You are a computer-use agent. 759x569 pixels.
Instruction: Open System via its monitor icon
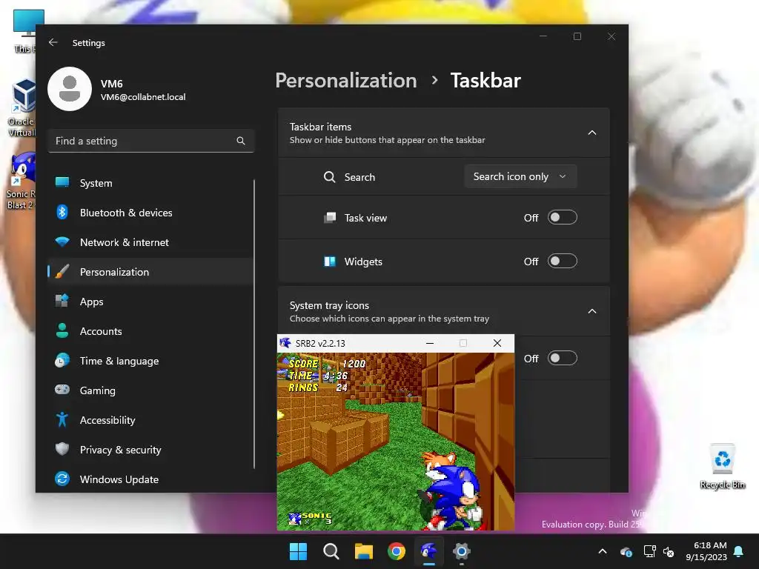[62, 182]
